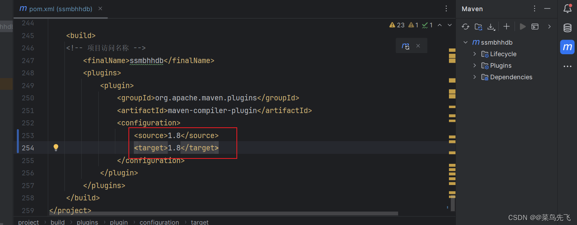Click breadcrumb 'plugins'
This screenshot has height=225, width=577.
[x=87, y=222]
